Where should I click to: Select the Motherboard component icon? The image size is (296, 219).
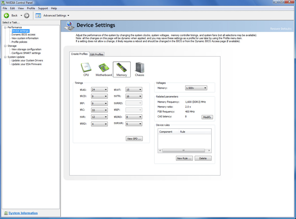click(104, 69)
